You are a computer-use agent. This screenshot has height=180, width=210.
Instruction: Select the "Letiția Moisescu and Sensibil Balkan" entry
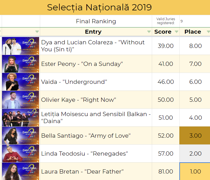[x=96, y=118]
